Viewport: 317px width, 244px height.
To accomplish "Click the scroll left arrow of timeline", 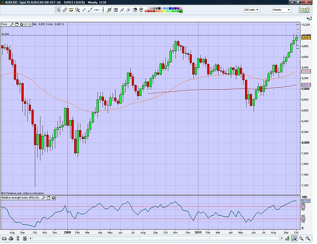I will (x=30, y=238).
